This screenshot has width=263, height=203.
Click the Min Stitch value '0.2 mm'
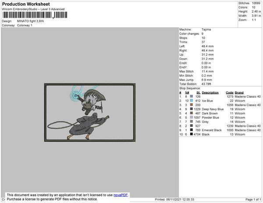(x=206, y=76)
